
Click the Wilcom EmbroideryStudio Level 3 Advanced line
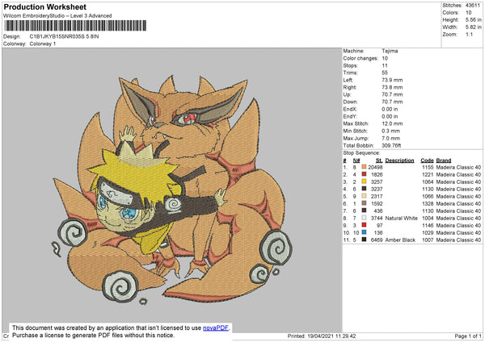point(57,16)
